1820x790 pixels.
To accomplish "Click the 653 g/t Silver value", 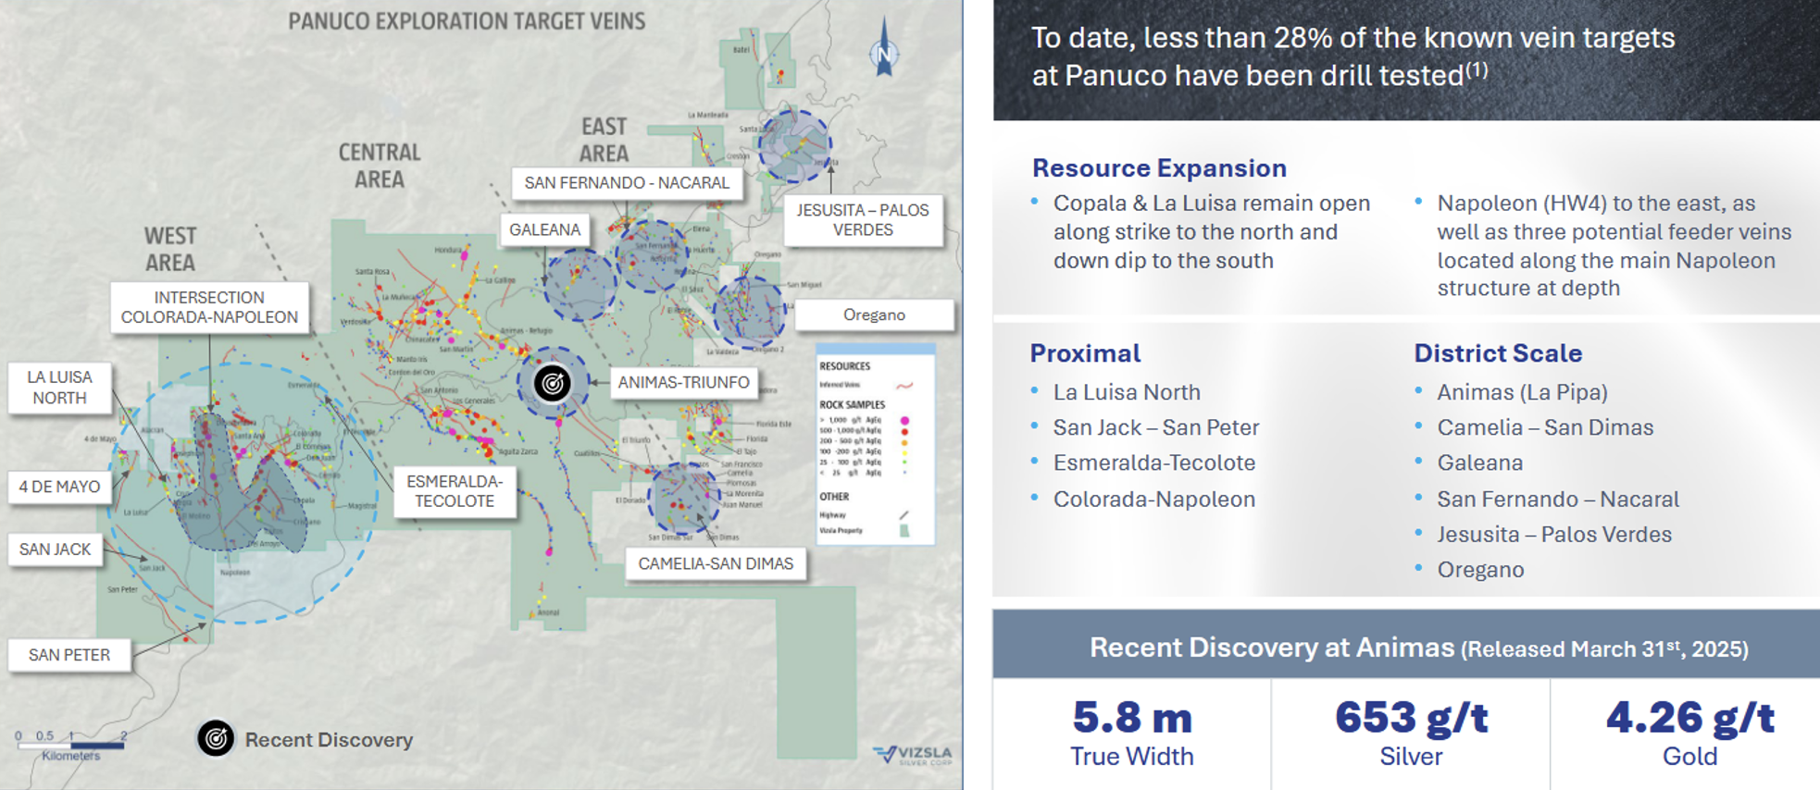I will pyautogui.click(x=1411, y=719).
